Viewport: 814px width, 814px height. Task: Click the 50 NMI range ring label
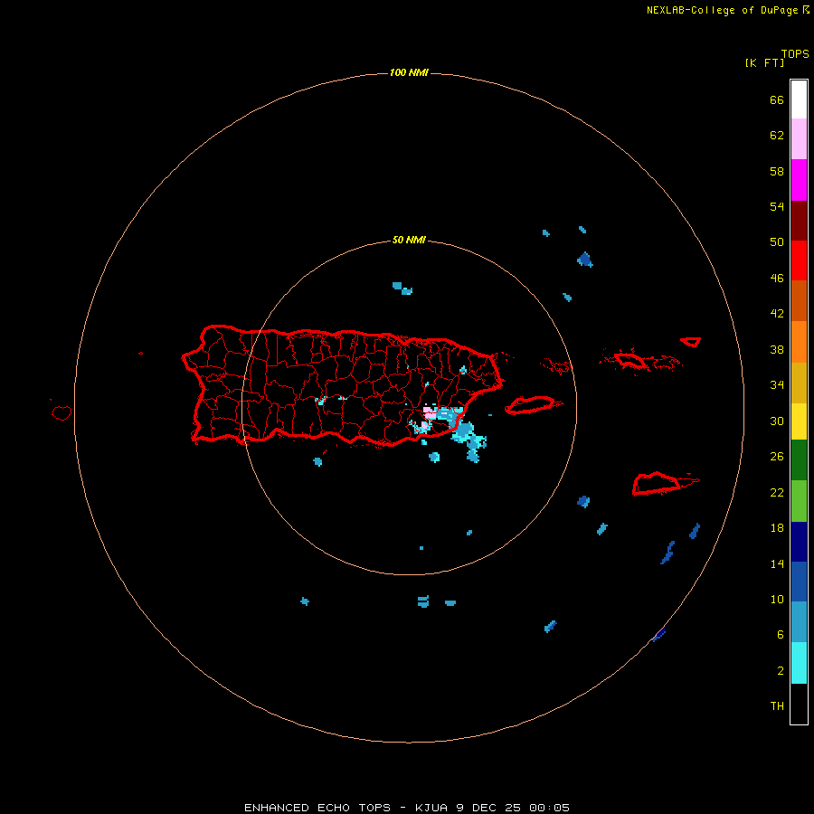409,240
